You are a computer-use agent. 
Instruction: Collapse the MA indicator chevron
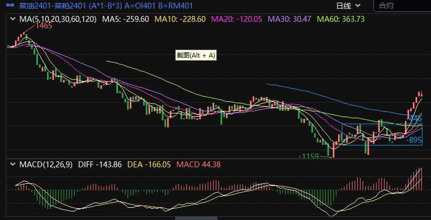[13, 19]
